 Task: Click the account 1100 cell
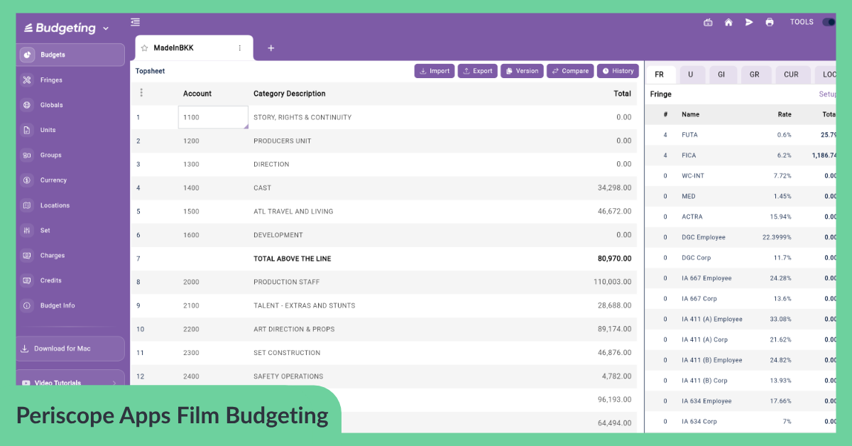click(x=212, y=117)
